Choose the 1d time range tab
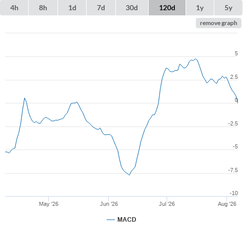The image size is (243, 233). (x=72, y=8)
